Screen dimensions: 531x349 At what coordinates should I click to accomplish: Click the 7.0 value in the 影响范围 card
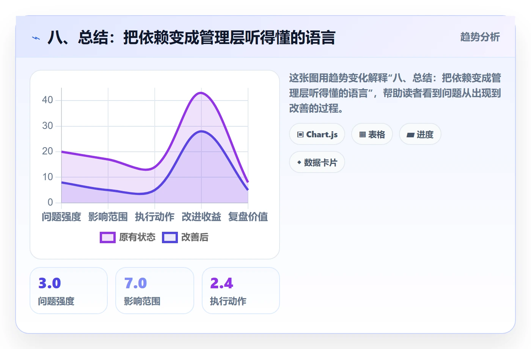[135, 283]
